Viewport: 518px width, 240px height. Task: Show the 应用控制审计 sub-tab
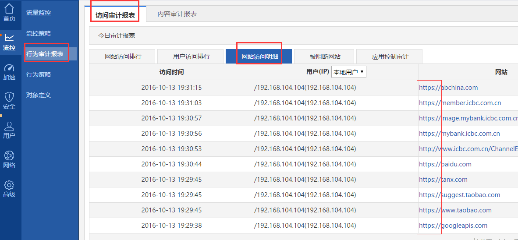tap(390, 56)
